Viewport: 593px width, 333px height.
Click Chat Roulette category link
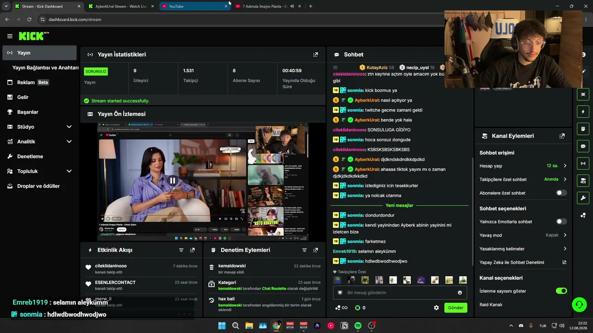pos(274,289)
